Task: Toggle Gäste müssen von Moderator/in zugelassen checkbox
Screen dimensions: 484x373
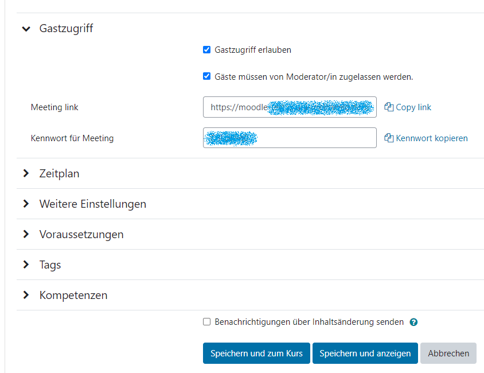Action: 207,76
